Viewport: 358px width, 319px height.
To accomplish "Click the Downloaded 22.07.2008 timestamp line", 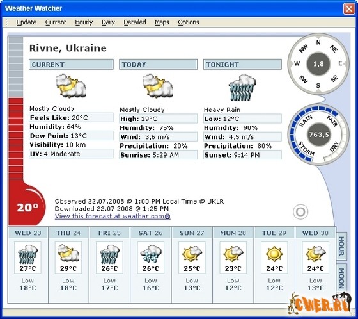I will [112, 209].
